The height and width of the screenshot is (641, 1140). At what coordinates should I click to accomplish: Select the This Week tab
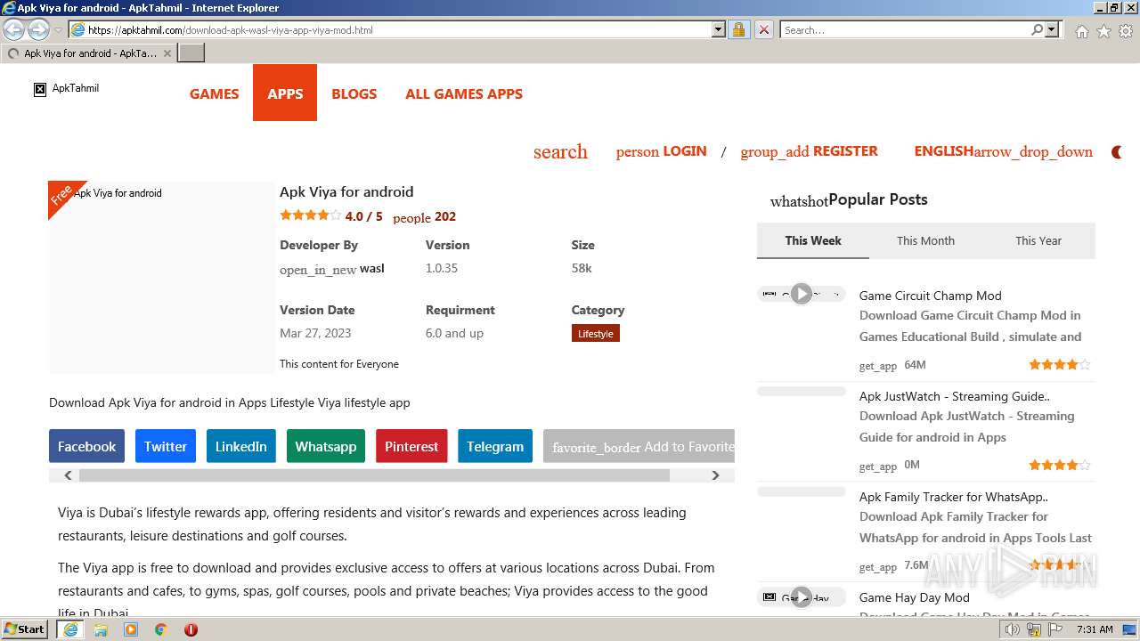click(813, 240)
